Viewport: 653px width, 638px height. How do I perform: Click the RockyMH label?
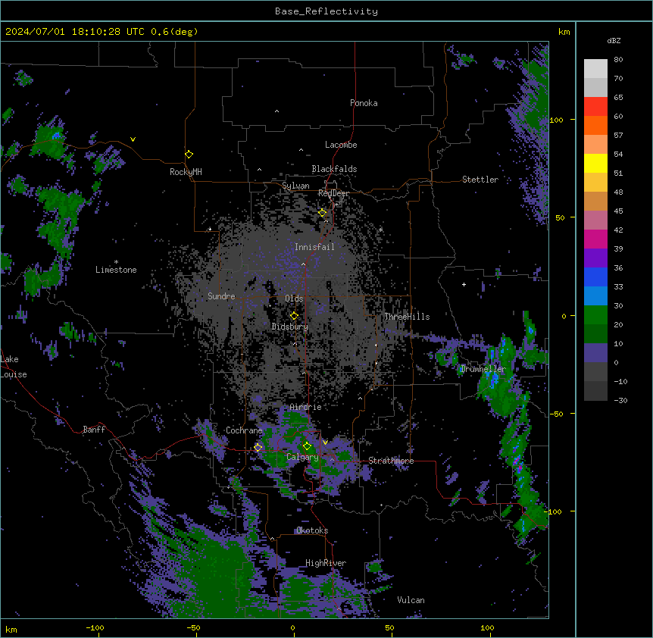186,172
